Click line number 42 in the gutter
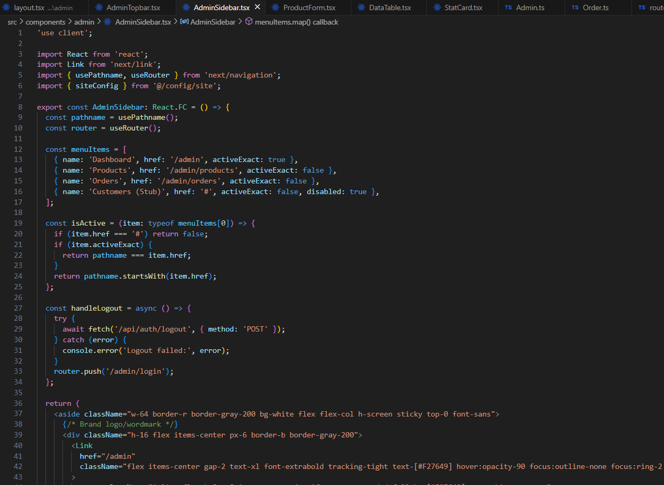 pyautogui.click(x=18, y=466)
